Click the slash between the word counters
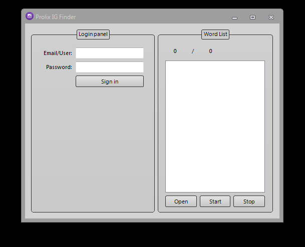This screenshot has width=305, height=247. click(193, 51)
